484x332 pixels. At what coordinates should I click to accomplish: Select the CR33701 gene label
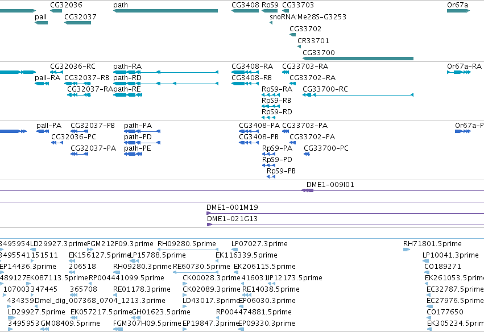click(313, 41)
